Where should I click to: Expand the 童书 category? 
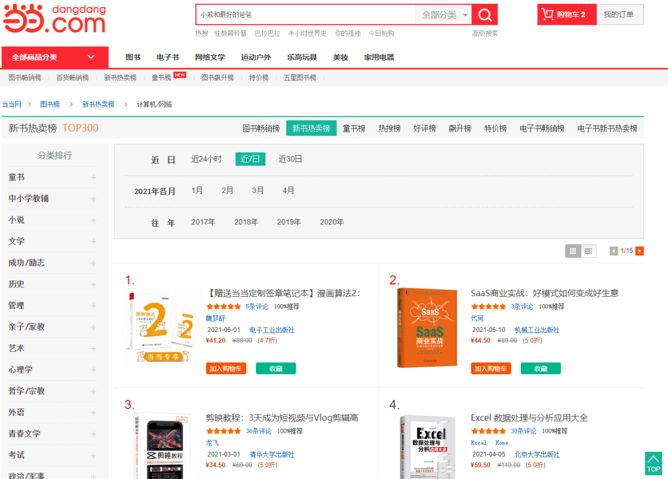coord(93,177)
